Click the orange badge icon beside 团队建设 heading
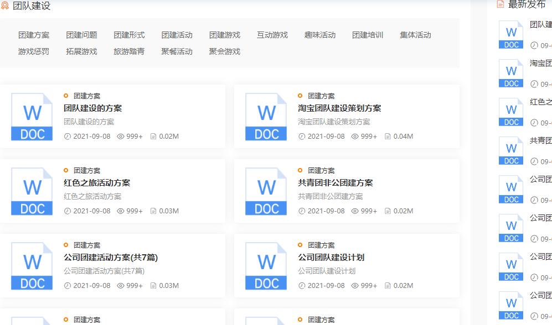The width and height of the screenshot is (552, 325). click(x=8, y=6)
